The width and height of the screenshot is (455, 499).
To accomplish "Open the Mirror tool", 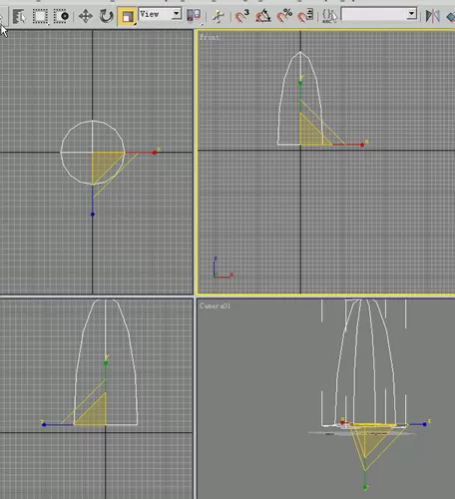I will (x=432, y=16).
